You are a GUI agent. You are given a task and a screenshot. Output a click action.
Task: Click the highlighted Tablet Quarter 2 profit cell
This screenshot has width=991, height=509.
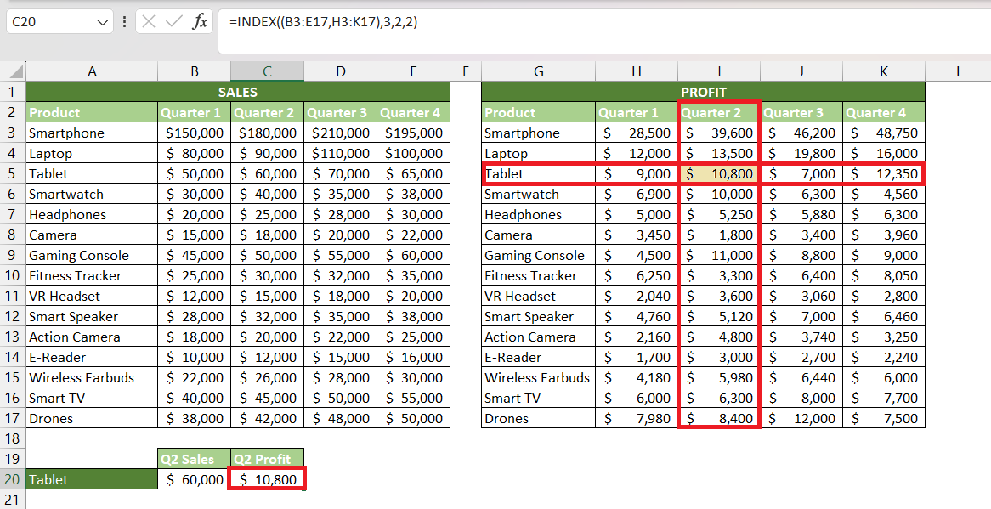(x=719, y=173)
